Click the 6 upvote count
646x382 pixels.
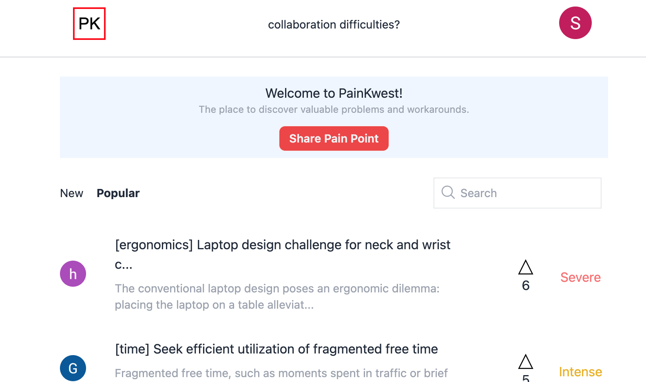[526, 285]
